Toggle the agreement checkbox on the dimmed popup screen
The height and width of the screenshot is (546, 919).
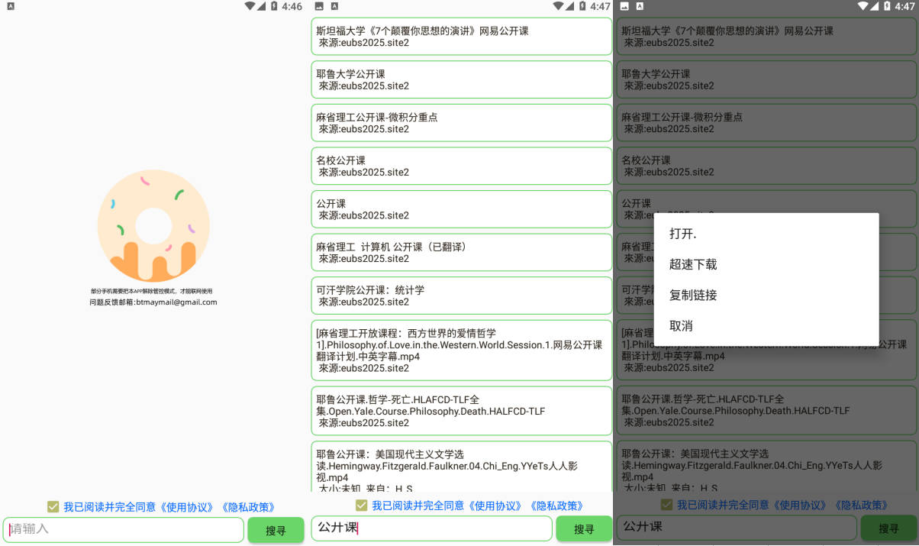tap(666, 506)
